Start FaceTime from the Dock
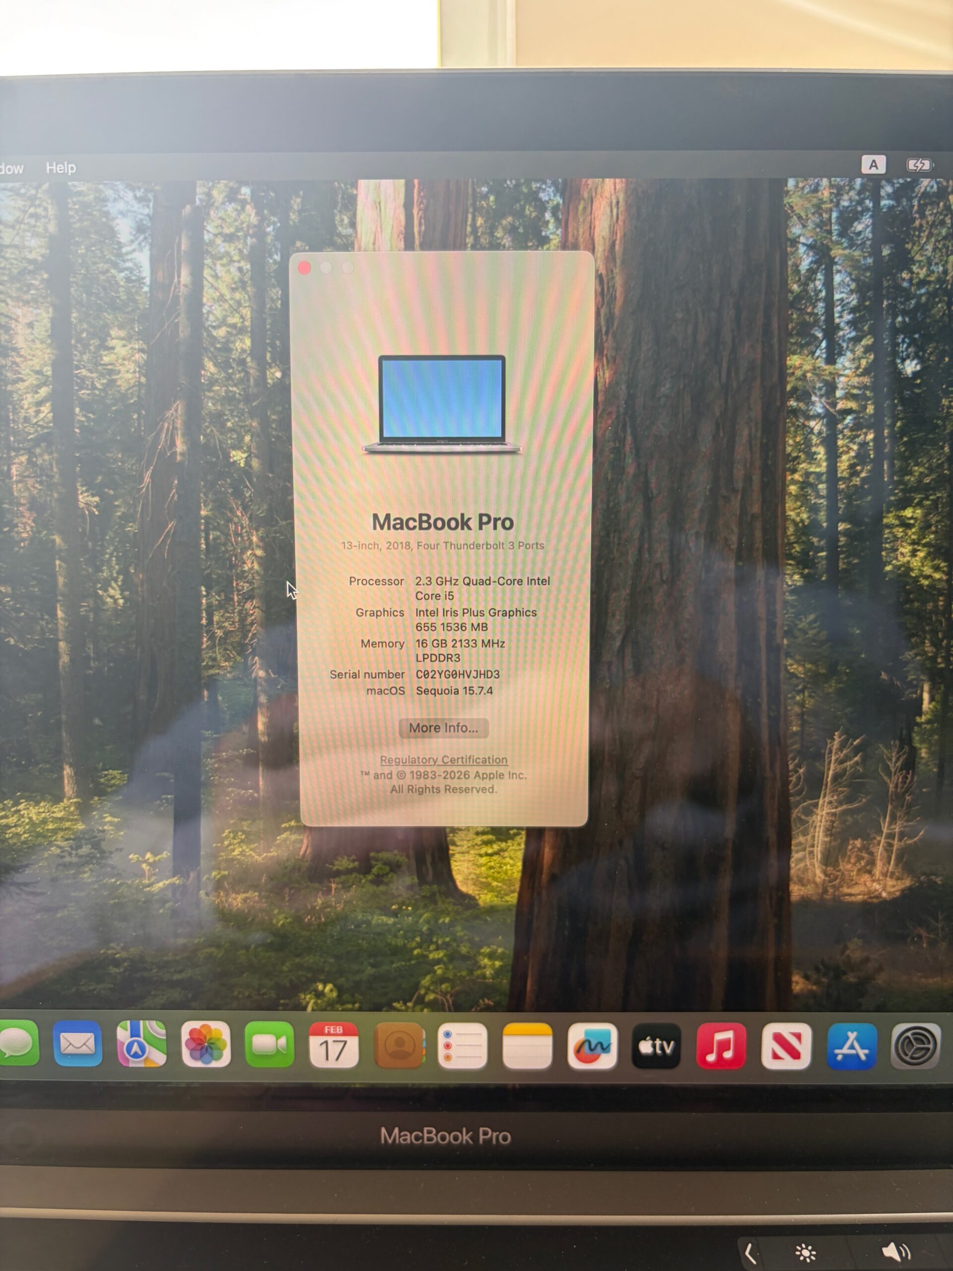Image resolution: width=953 pixels, height=1271 pixels. coord(270,1045)
